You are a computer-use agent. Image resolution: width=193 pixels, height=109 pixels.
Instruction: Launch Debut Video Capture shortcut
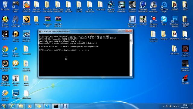(x=132, y=21)
